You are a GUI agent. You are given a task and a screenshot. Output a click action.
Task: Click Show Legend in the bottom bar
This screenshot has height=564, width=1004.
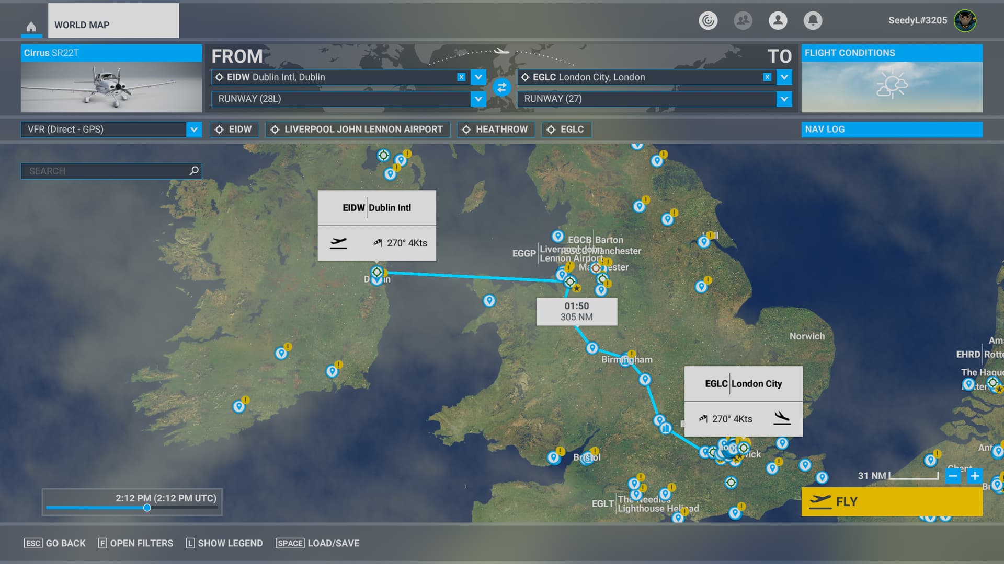tap(224, 543)
